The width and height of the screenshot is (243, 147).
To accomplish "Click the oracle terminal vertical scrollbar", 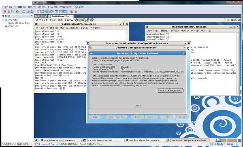I will [238, 64].
